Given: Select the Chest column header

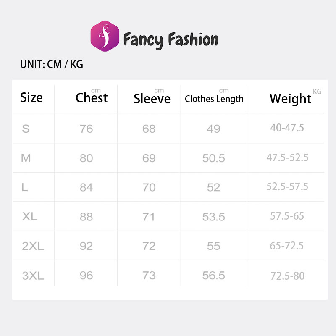Looking at the screenshot, I should [92, 98].
